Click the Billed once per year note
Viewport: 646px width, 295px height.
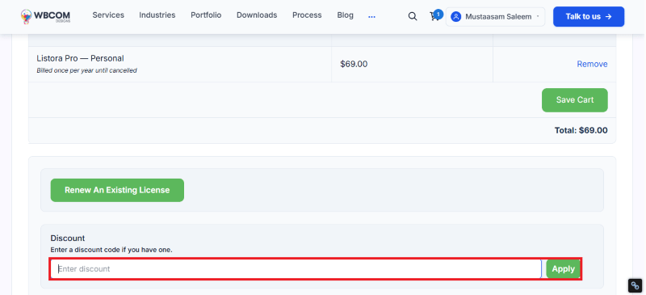click(87, 70)
